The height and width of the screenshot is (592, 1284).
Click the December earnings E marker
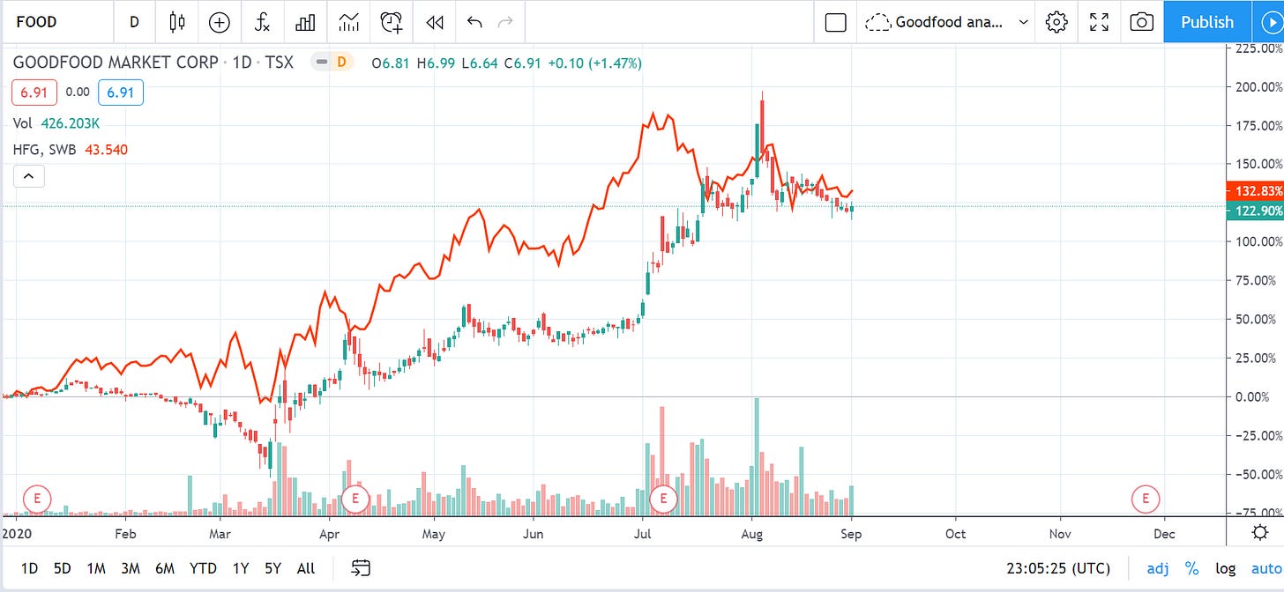(1145, 498)
